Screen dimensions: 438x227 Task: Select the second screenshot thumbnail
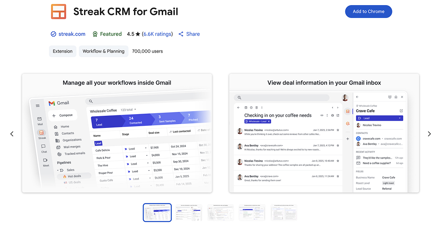coord(189,212)
